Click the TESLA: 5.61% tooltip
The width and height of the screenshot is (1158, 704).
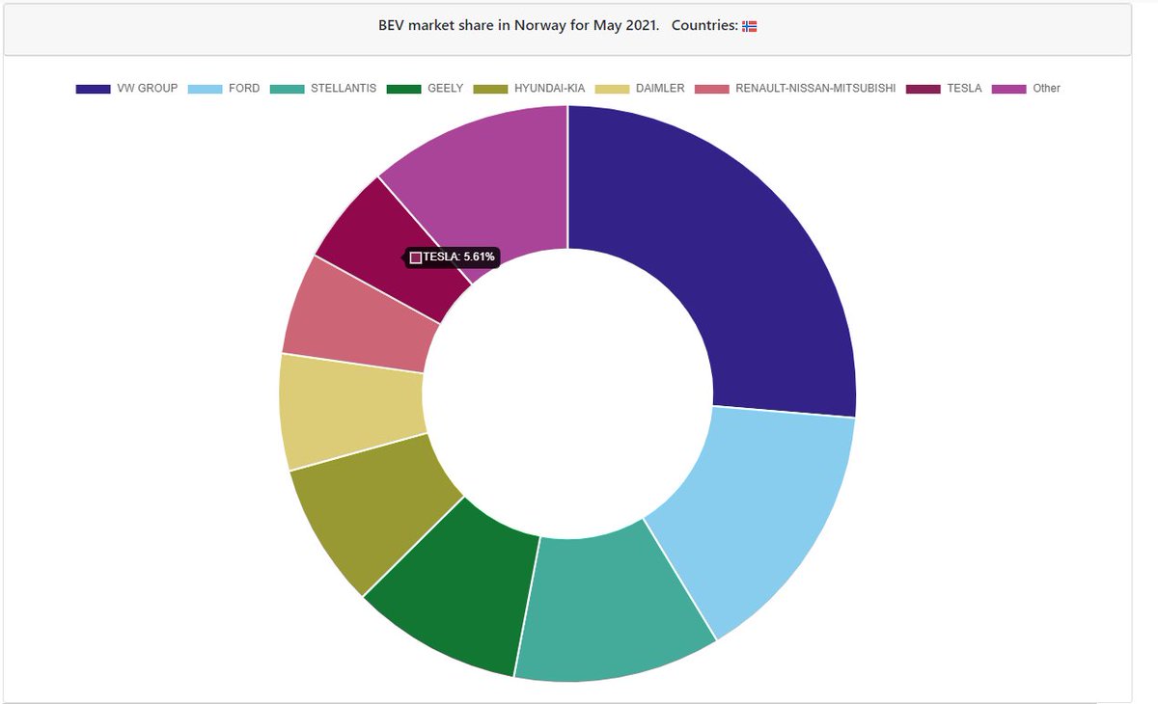[453, 257]
